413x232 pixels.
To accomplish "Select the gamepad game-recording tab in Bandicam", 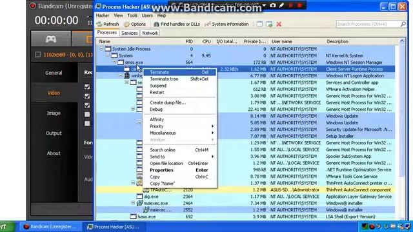I will click(51, 39).
